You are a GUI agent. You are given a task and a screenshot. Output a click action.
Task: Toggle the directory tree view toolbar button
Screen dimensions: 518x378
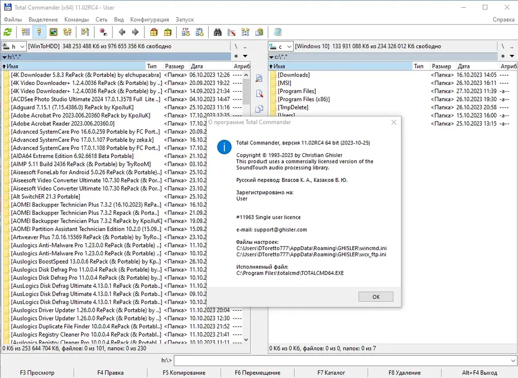(67, 32)
